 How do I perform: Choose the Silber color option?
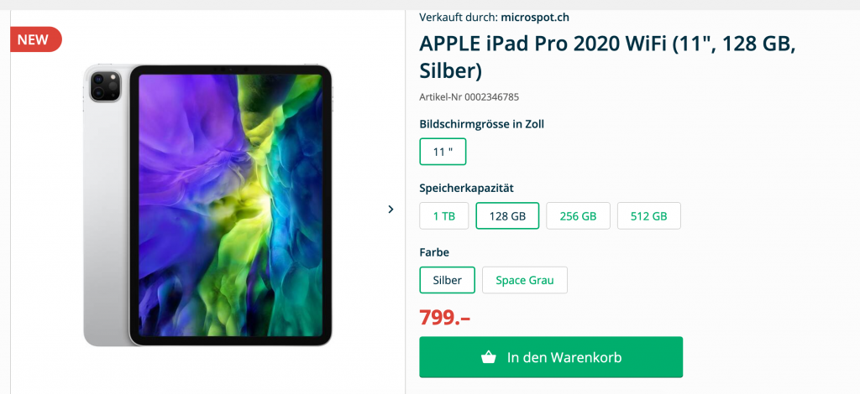[447, 280]
